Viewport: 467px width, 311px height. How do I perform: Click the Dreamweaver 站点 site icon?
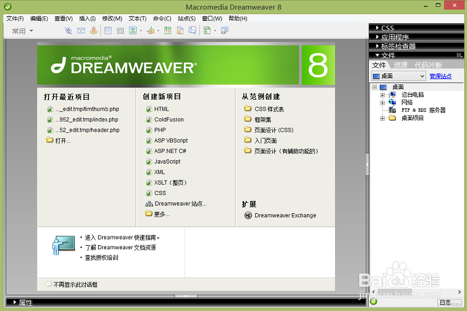coord(149,204)
